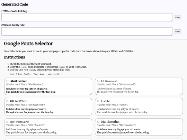The height and width of the screenshot is (140, 187).
Task: Copy the CSS font-family rule
Action: click(177, 31)
